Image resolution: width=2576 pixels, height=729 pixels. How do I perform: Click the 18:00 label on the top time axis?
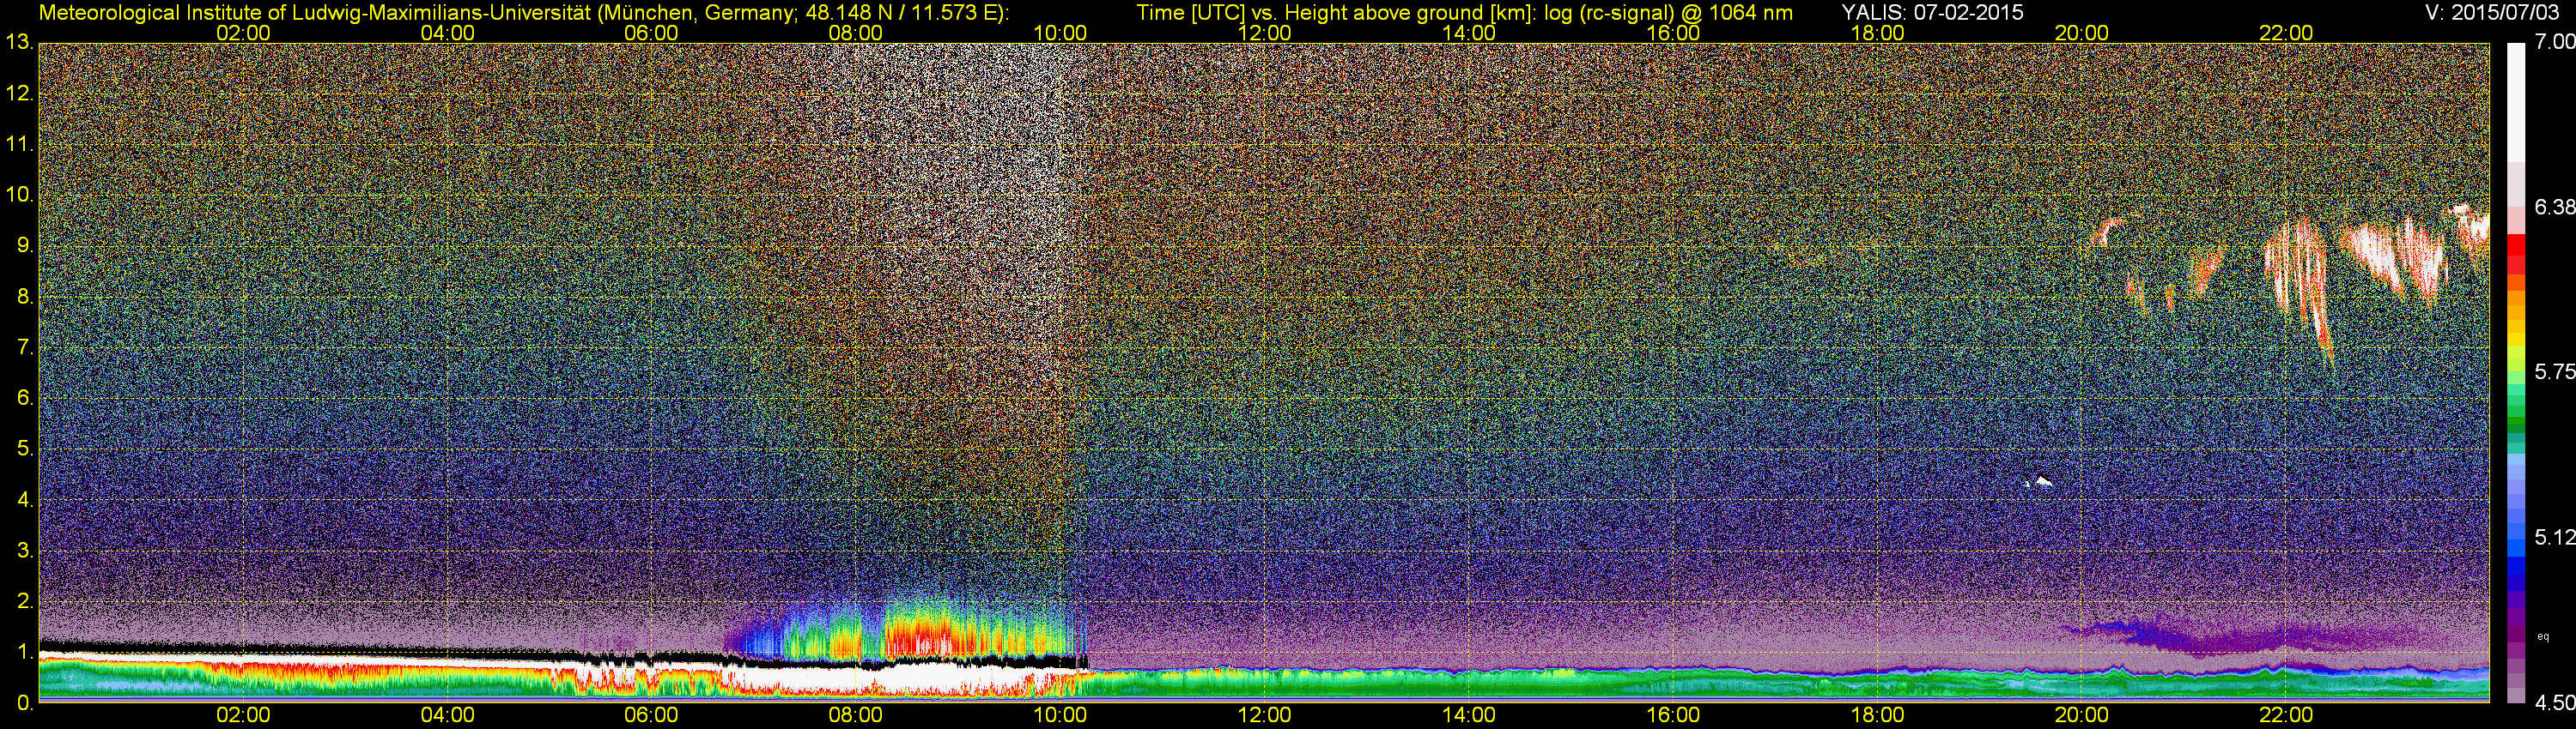point(1877,33)
